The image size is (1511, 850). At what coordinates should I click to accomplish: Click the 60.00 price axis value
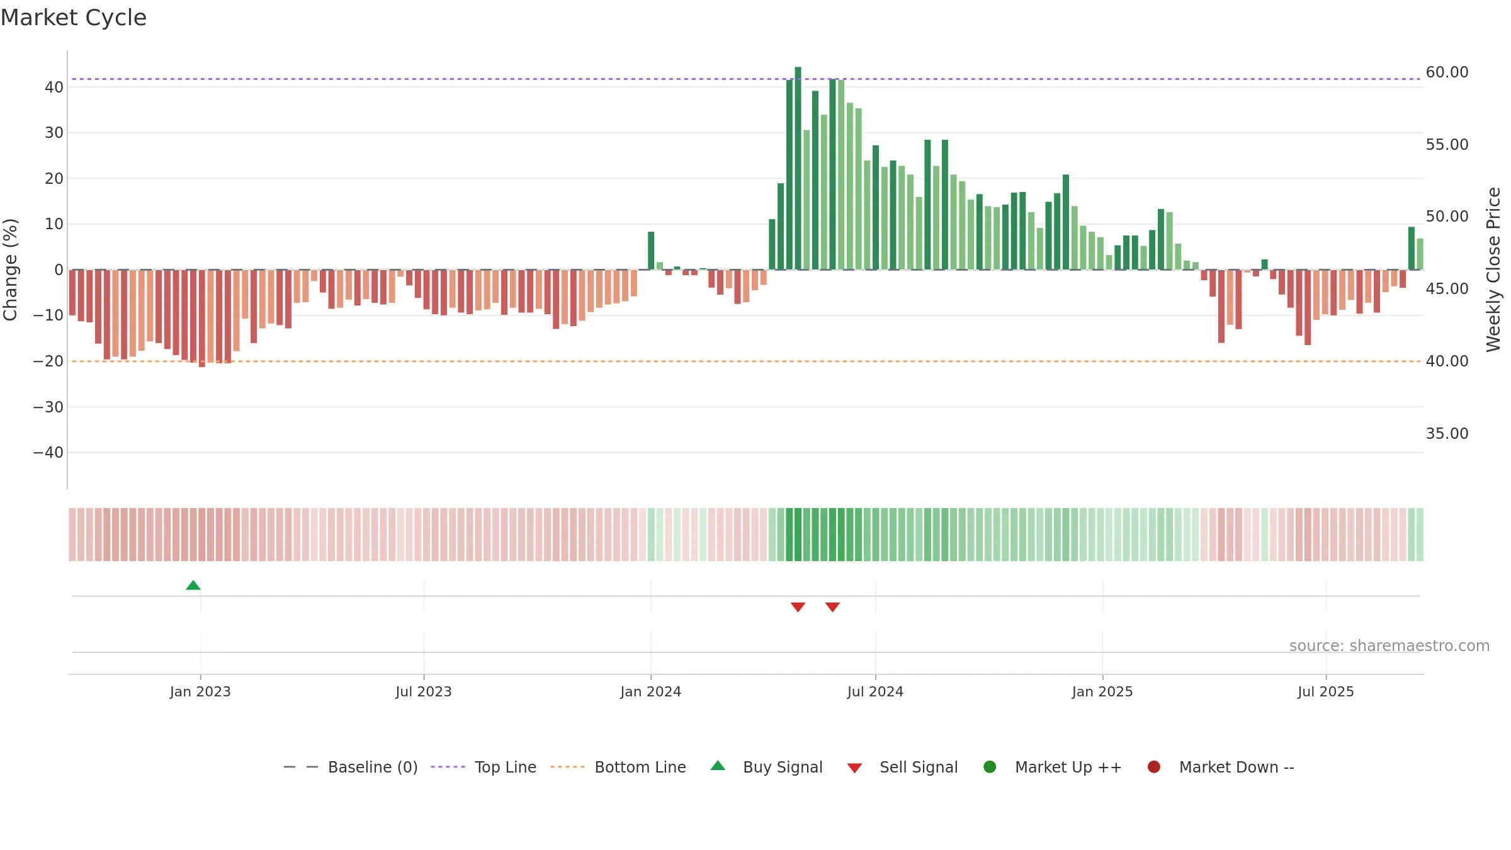click(x=1447, y=72)
